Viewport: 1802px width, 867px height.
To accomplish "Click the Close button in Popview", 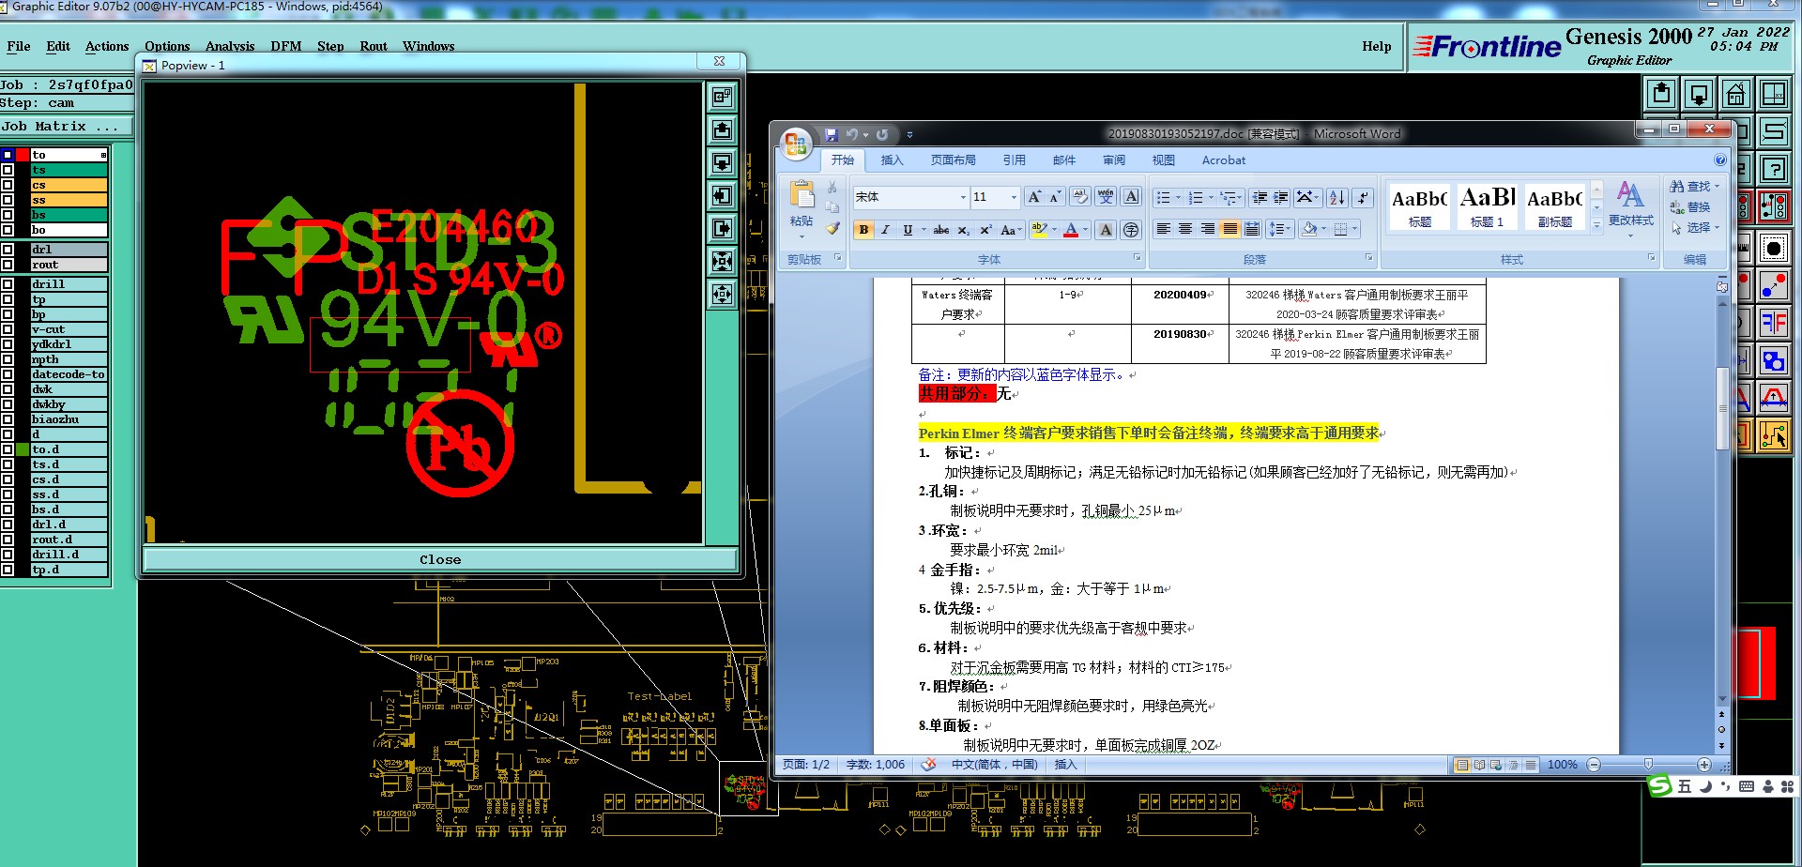I will pos(440,560).
